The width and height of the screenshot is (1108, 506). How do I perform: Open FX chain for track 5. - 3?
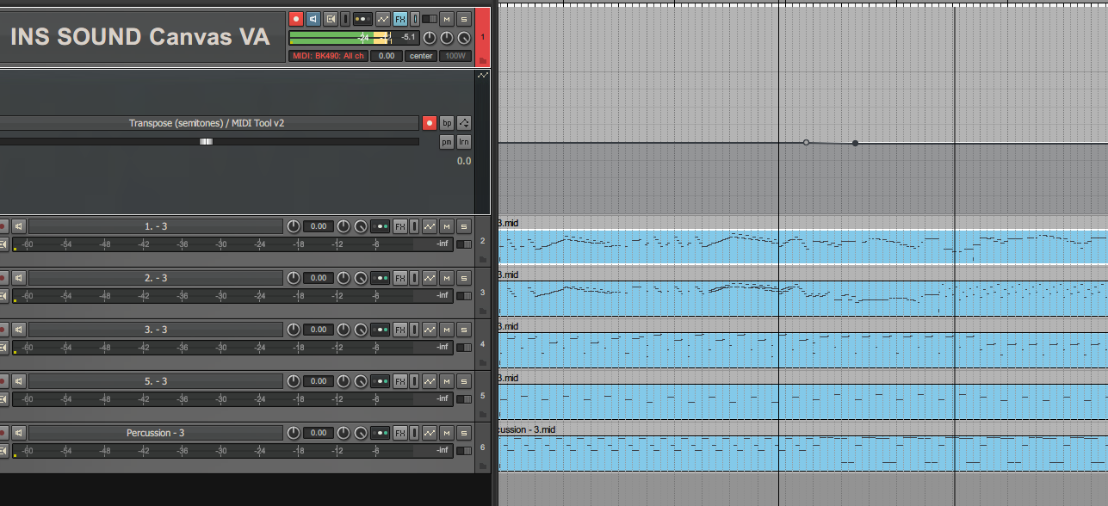[x=399, y=381]
